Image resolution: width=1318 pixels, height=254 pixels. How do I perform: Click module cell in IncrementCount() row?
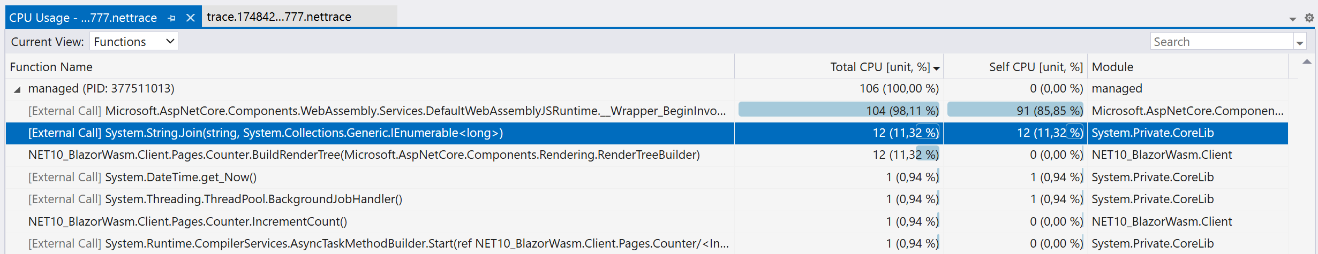tap(1187, 221)
